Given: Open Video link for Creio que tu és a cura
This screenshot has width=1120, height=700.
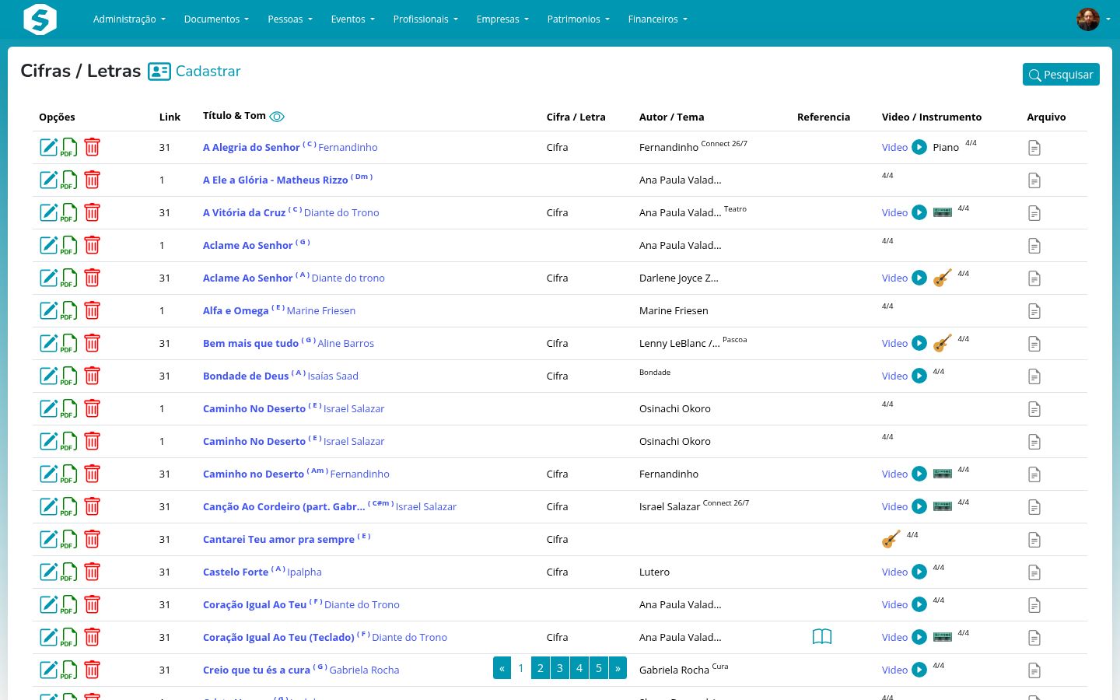Looking at the screenshot, I should pyautogui.click(x=894, y=670).
